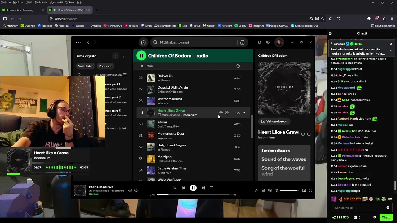Go back in Spotify navigation

[88, 42]
